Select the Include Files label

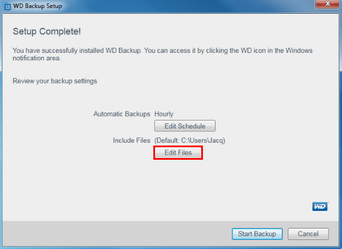[x=131, y=140]
